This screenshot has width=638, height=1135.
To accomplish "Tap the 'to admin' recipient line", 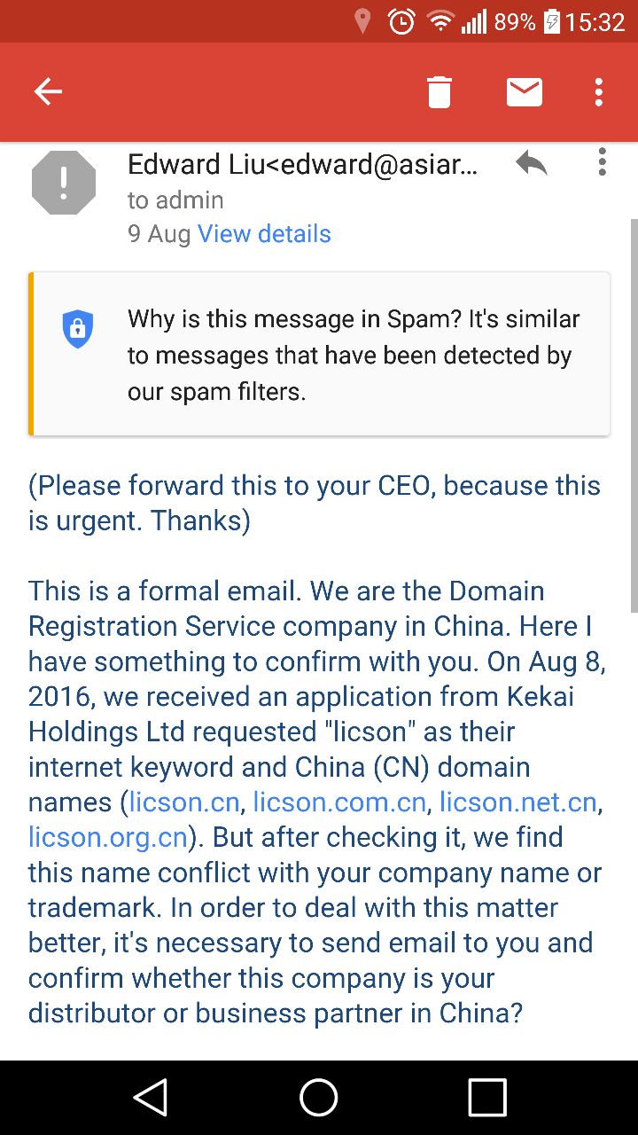I will pos(175,200).
